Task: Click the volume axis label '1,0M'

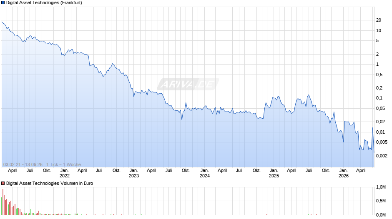Action: point(381,187)
